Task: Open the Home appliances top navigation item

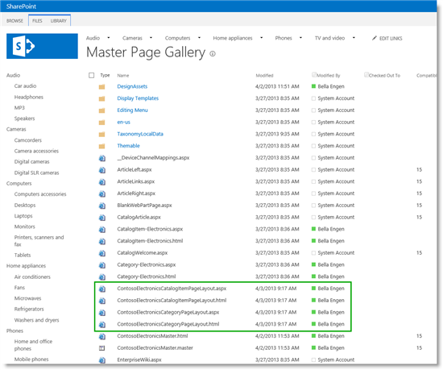Action: (x=233, y=38)
